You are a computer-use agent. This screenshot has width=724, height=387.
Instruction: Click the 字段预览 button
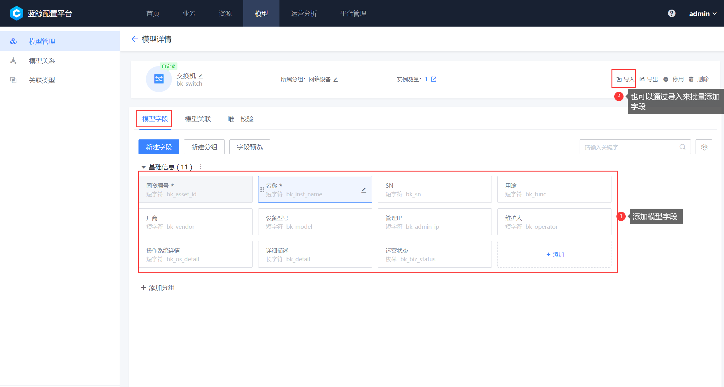pyautogui.click(x=249, y=147)
